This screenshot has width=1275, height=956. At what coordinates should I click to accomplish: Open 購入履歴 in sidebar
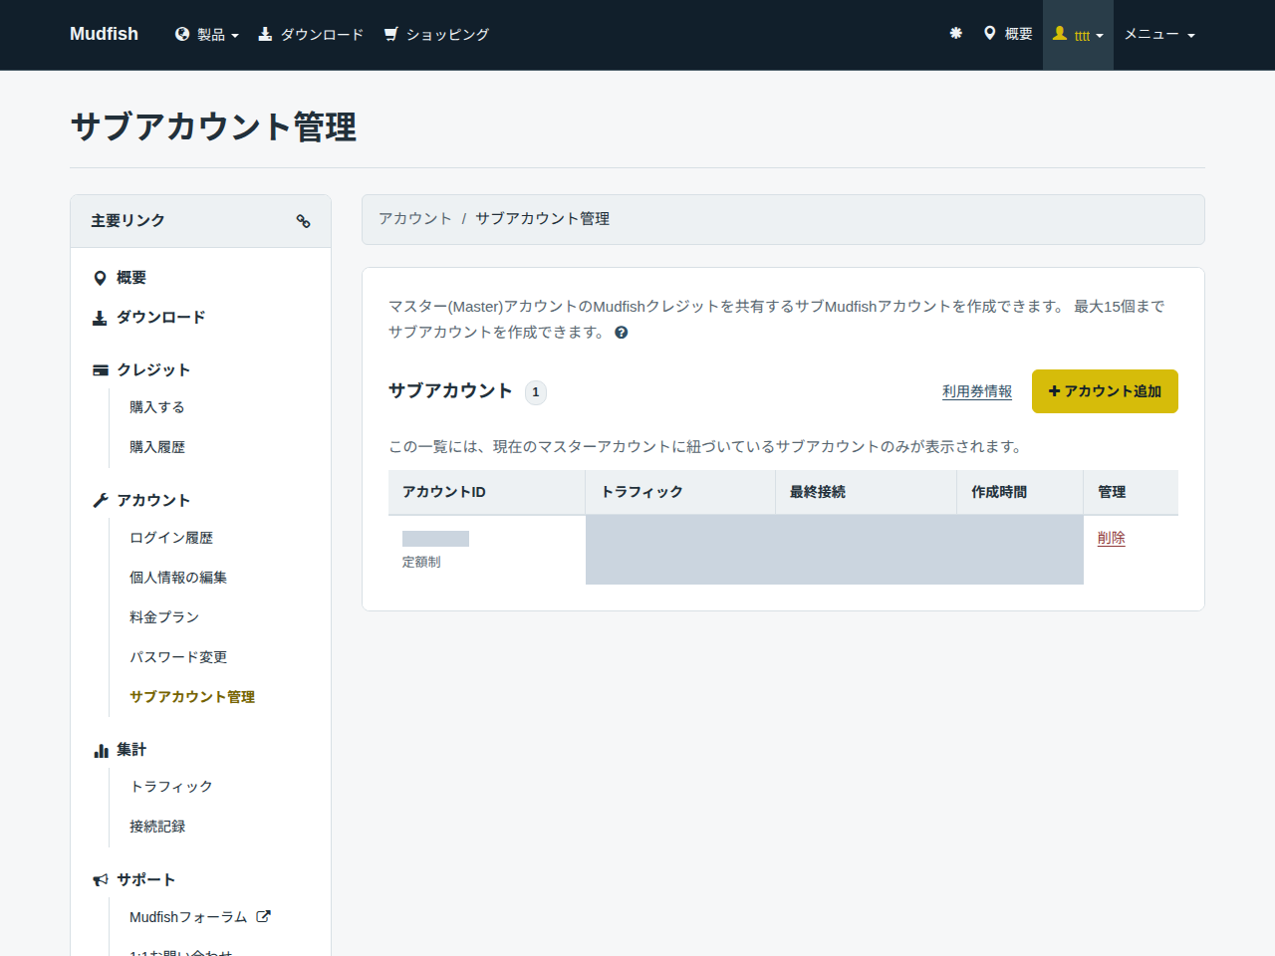[x=157, y=447]
